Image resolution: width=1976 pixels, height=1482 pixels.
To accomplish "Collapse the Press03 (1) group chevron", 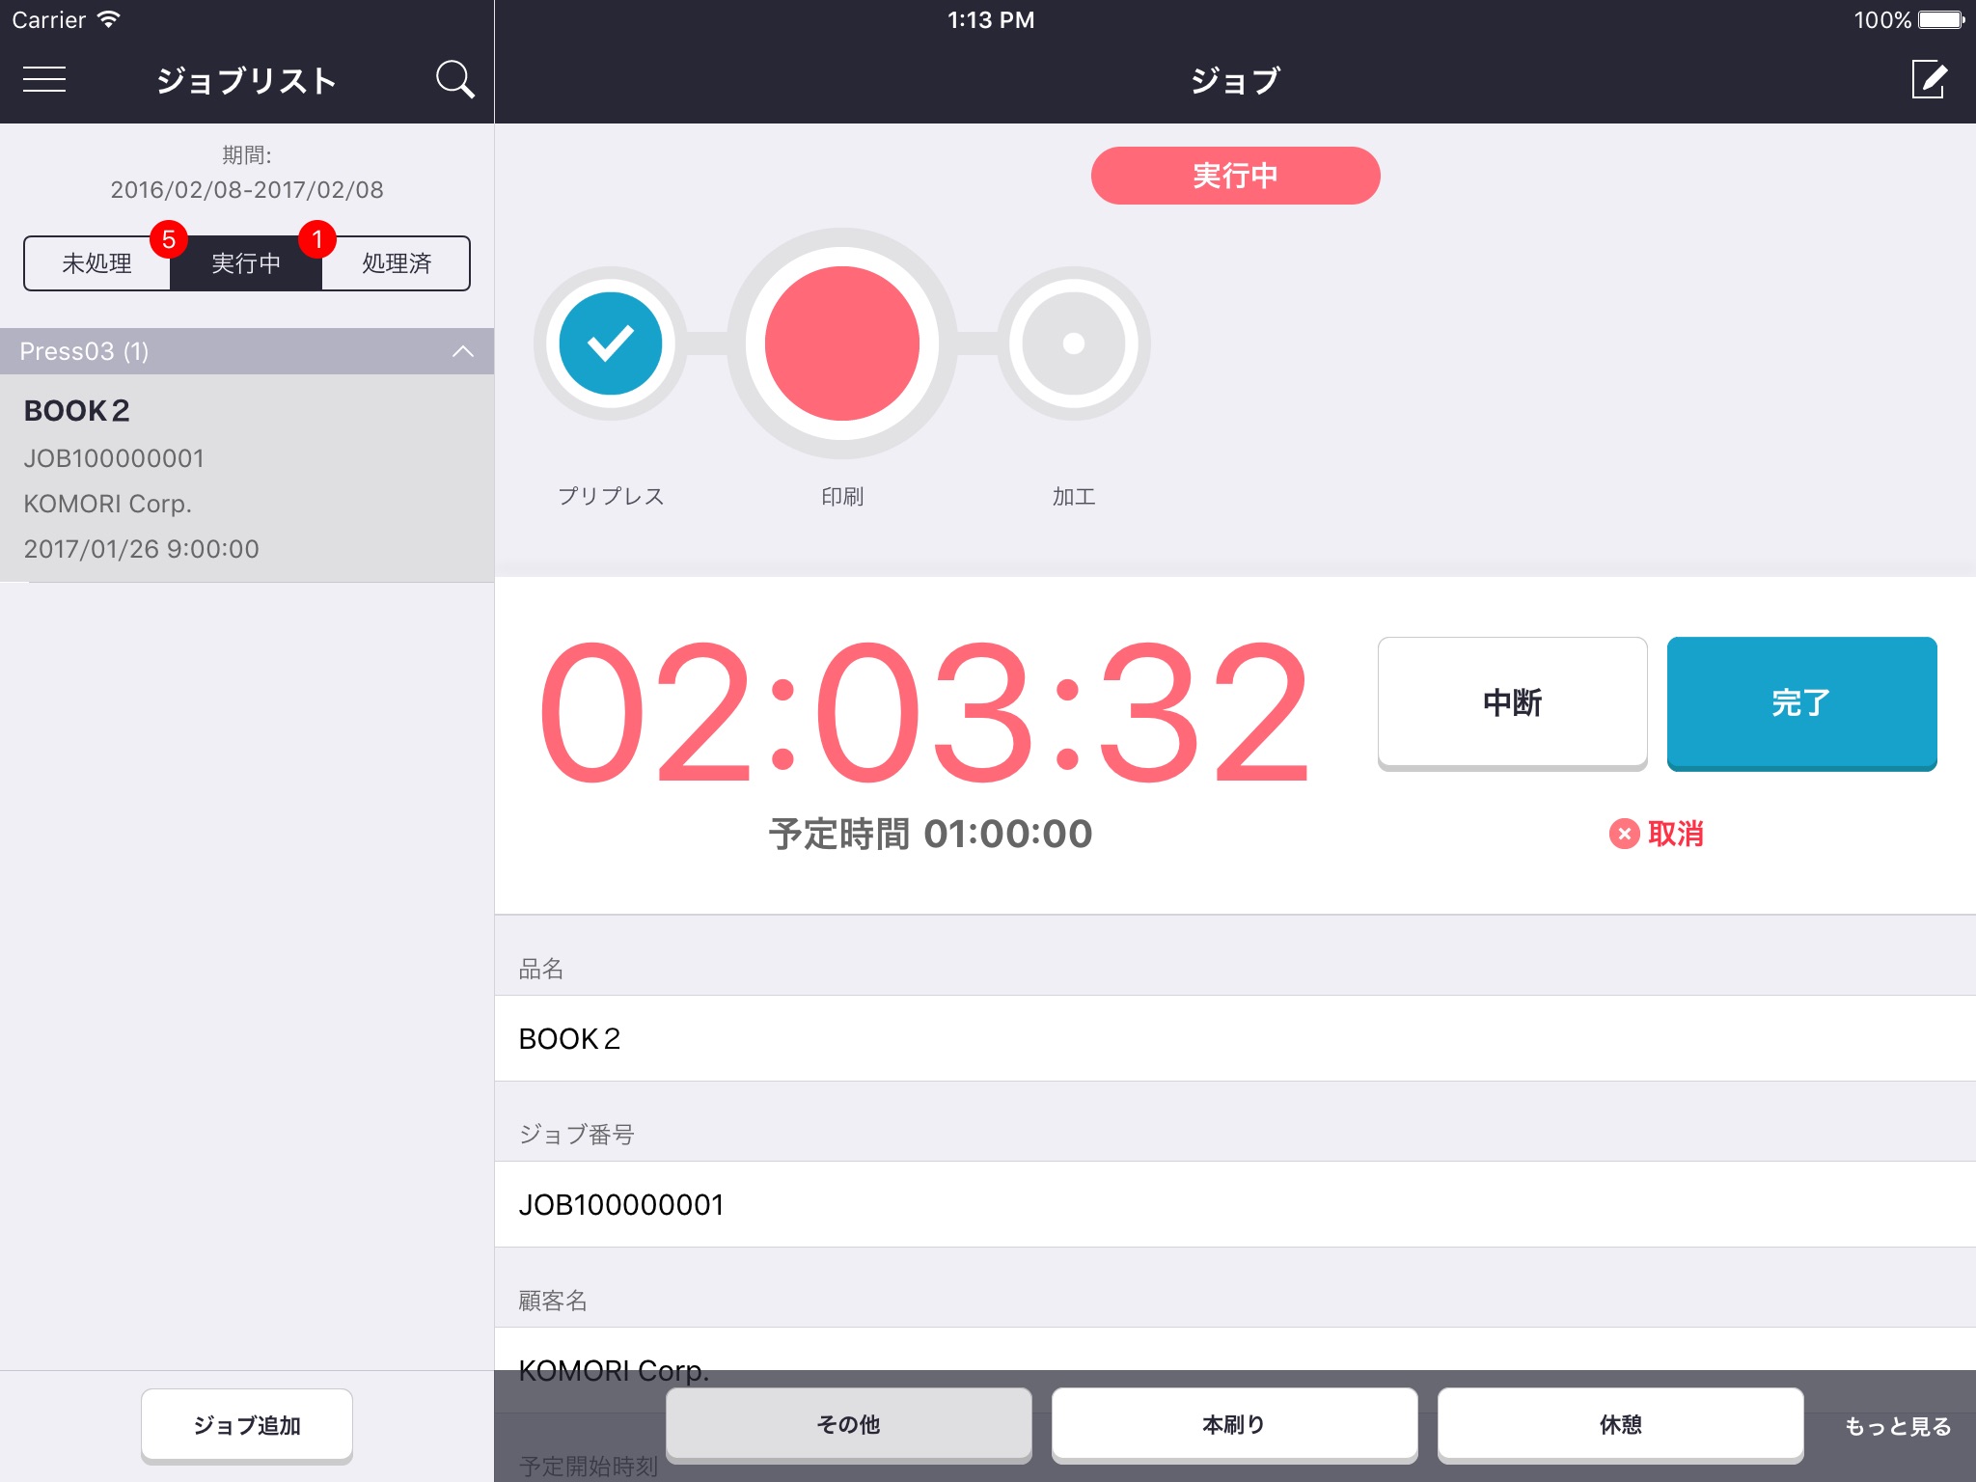I will point(463,351).
